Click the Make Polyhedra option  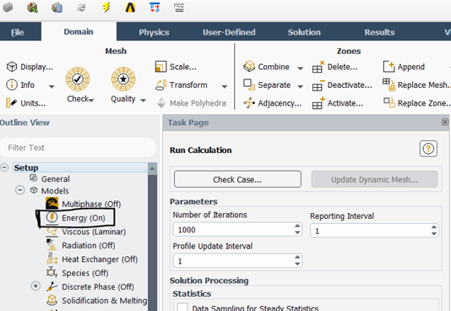[x=191, y=103]
